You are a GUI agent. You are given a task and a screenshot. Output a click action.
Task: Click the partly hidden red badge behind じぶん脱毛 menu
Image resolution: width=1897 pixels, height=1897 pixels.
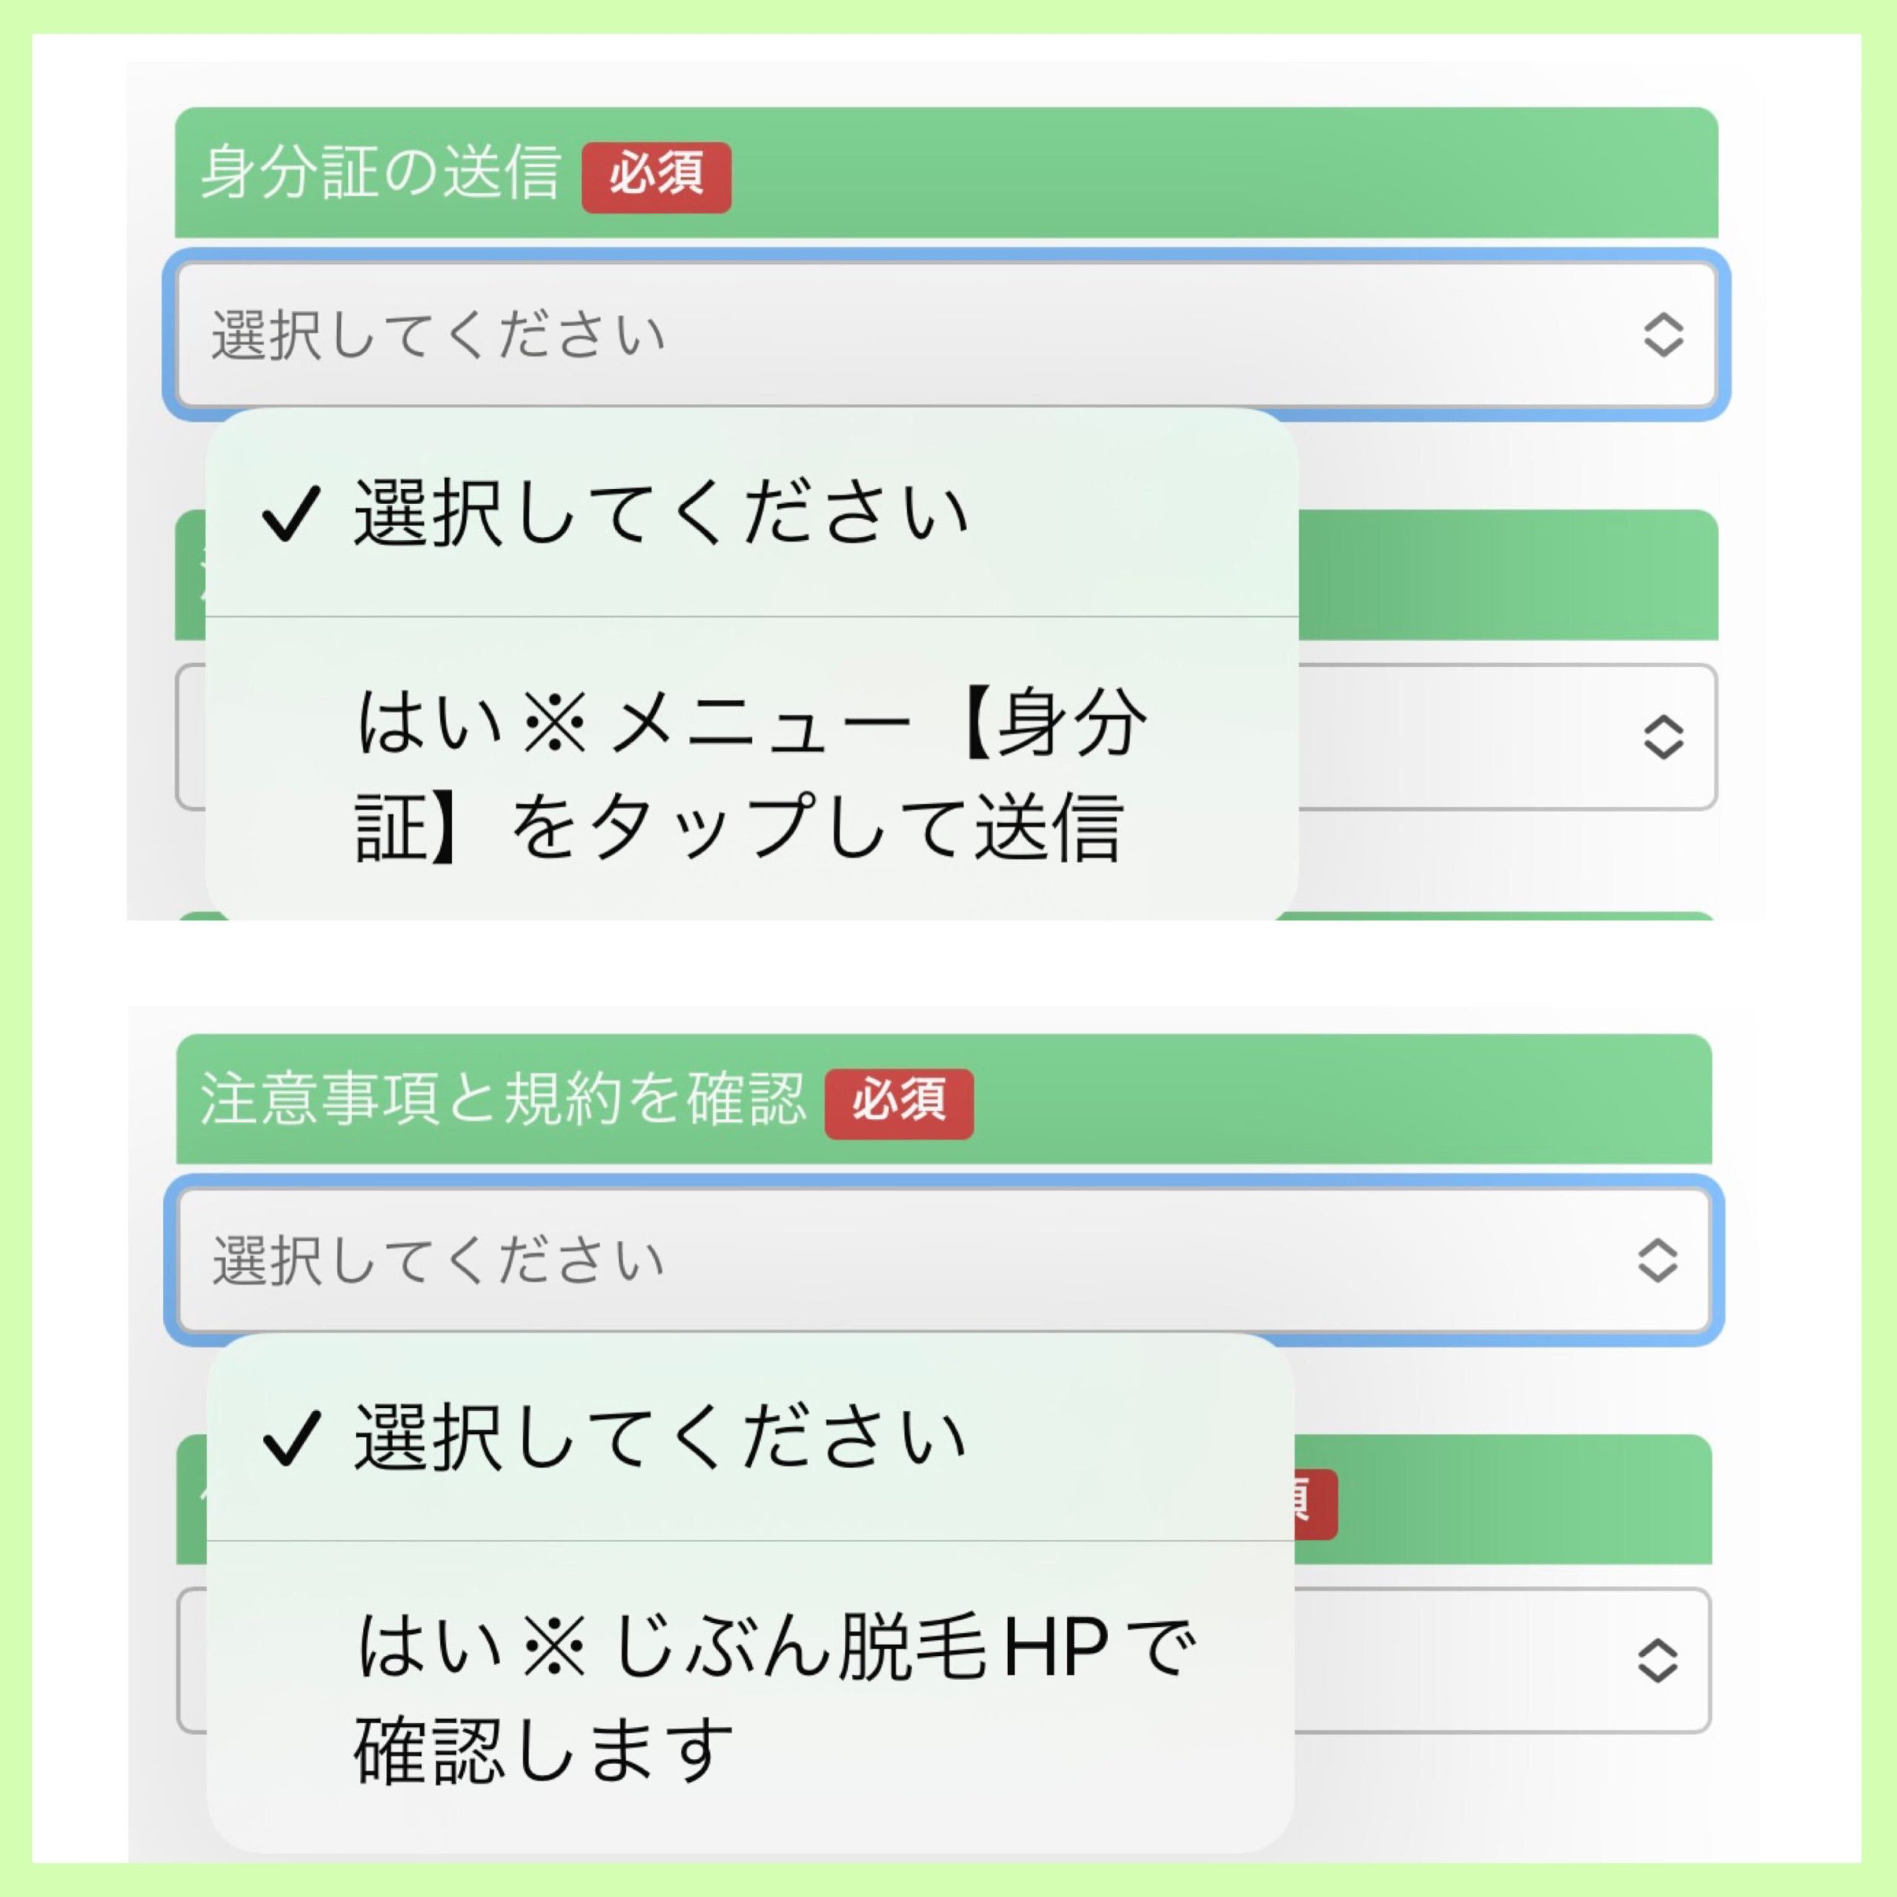(1316, 1504)
